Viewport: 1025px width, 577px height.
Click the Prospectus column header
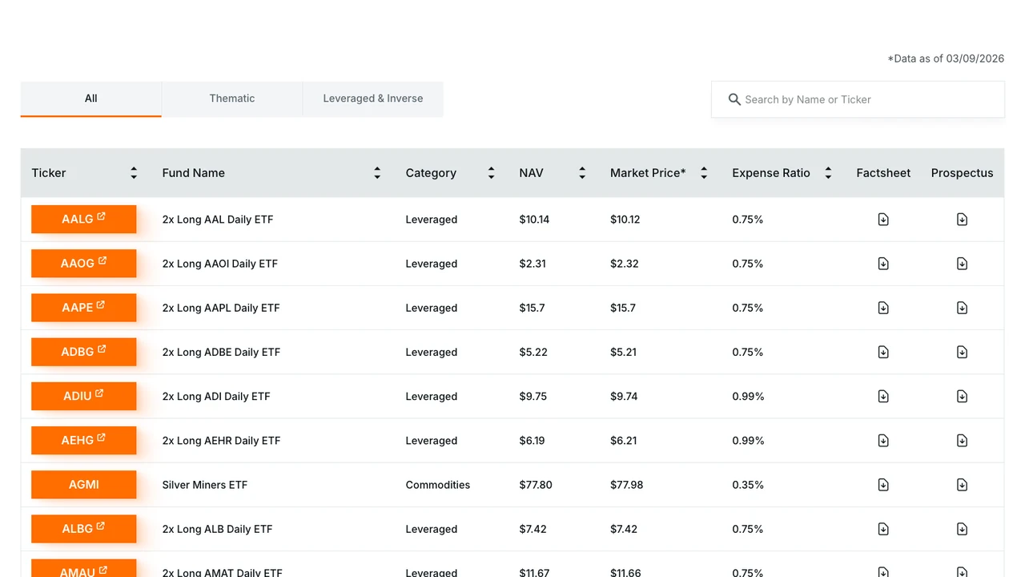click(x=962, y=173)
